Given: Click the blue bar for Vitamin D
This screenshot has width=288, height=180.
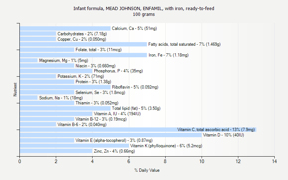Looking at the screenshot, I should (111, 135).
